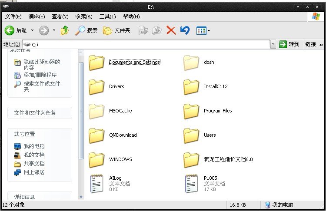Open the 编辑(E) menu
326x211 pixels.
tap(37, 16)
